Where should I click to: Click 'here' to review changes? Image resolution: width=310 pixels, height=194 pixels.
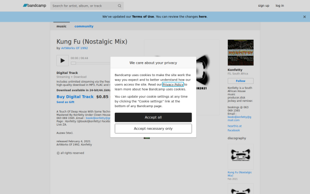[203, 17]
